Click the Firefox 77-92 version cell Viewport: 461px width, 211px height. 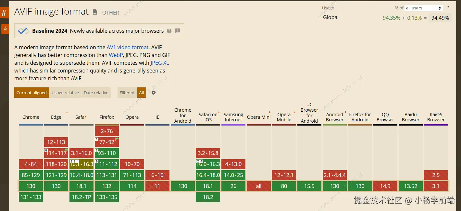tap(107, 142)
